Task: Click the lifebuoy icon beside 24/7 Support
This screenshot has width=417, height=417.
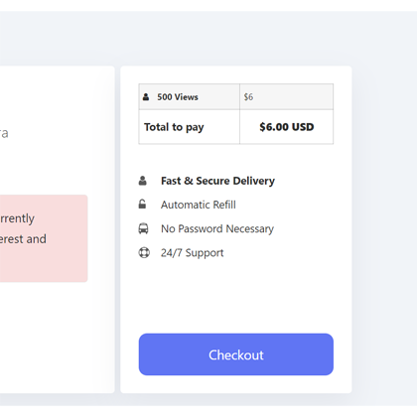Action: (144, 253)
